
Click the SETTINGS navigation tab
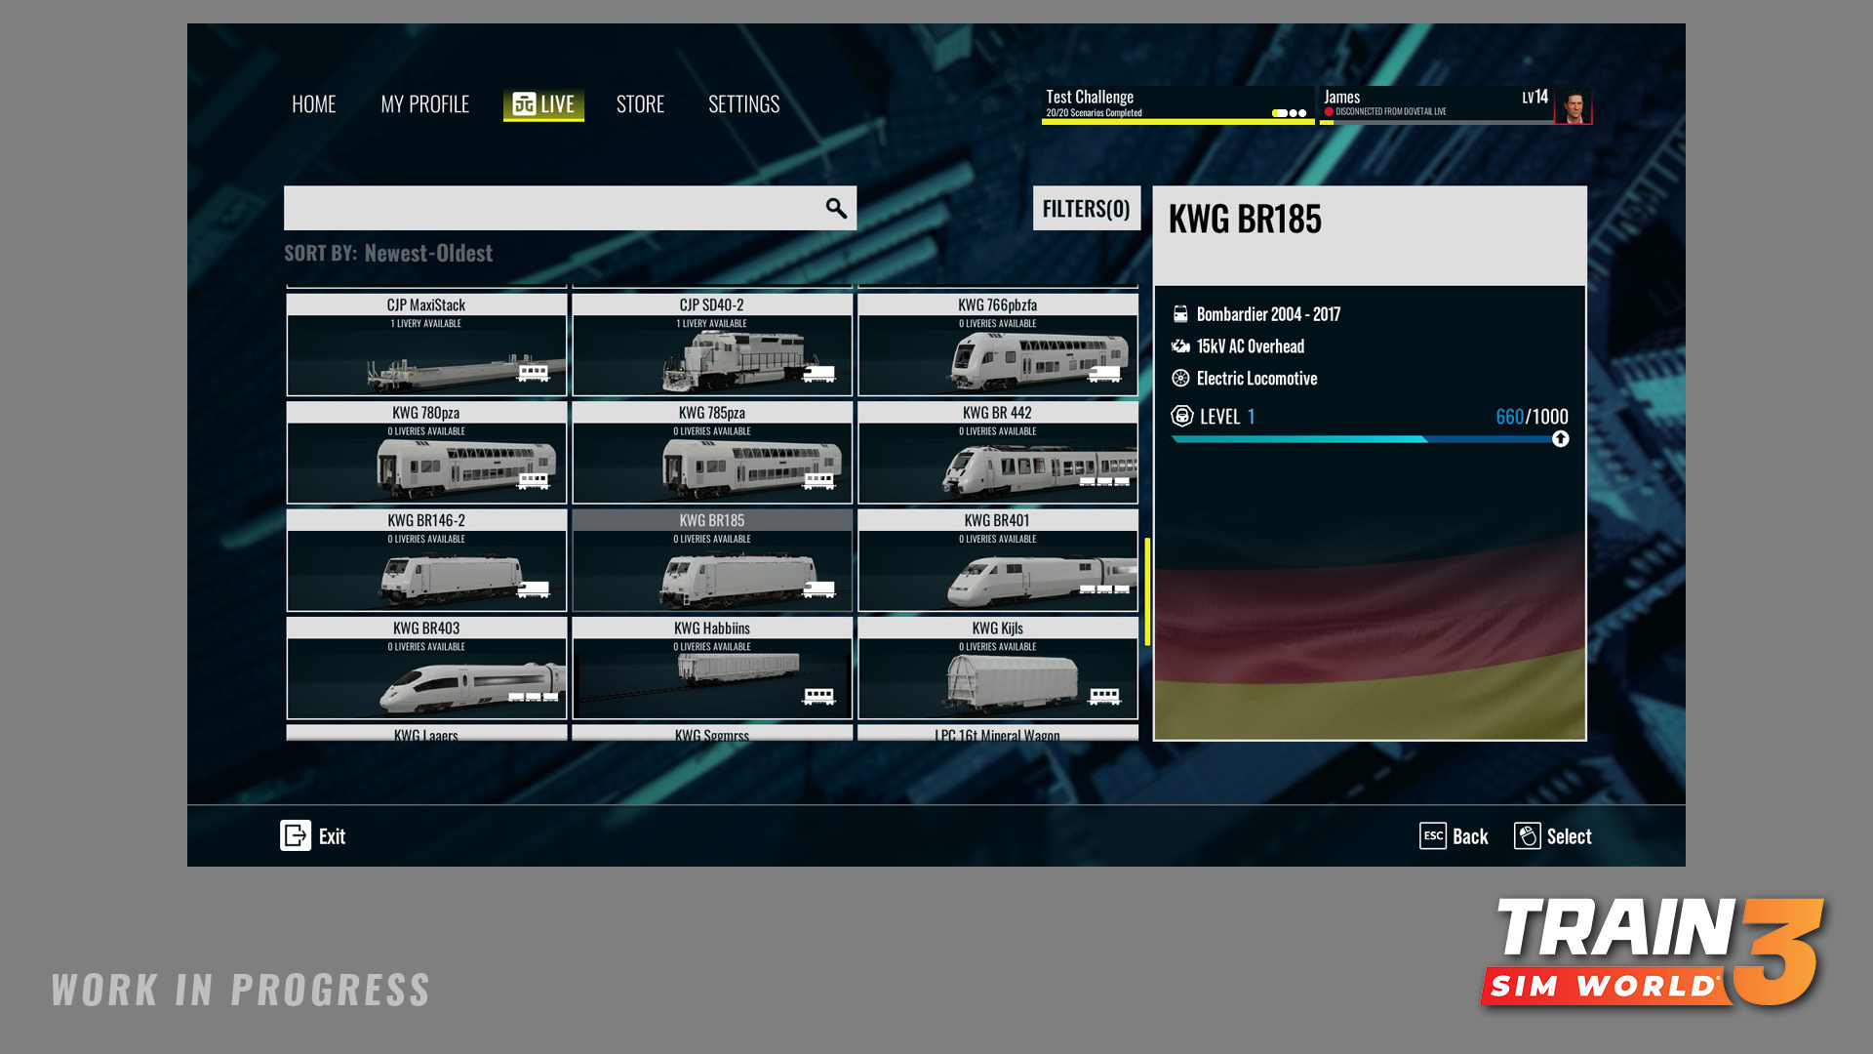click(743, 102)
